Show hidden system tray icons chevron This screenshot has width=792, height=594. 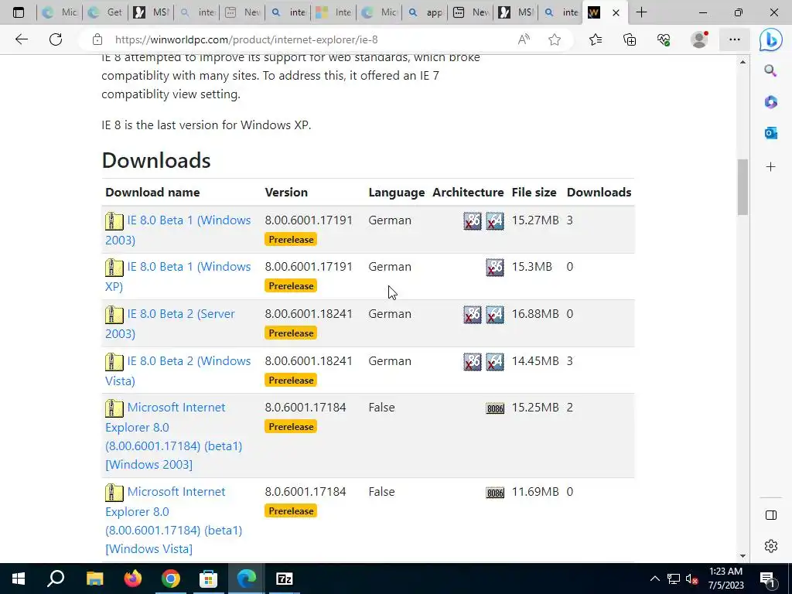pos(654,579)
